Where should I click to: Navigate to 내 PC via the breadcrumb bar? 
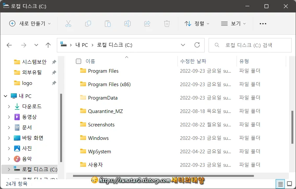click(x=81, y=45)
